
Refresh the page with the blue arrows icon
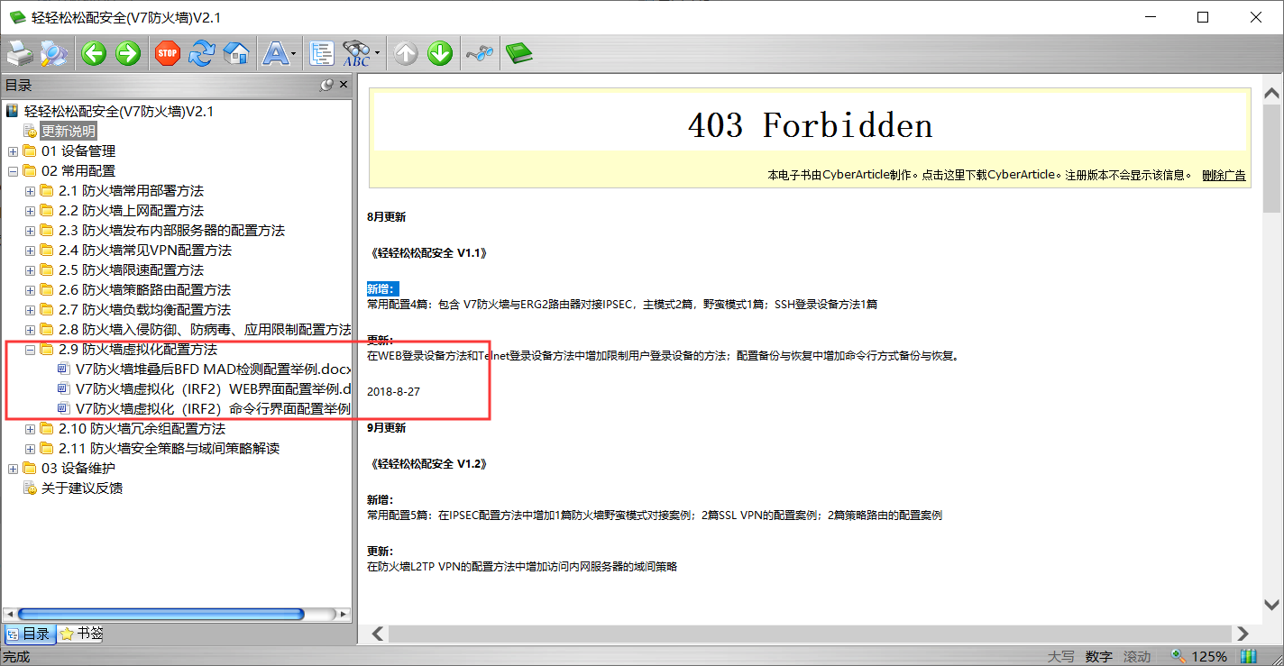point(202,54)
